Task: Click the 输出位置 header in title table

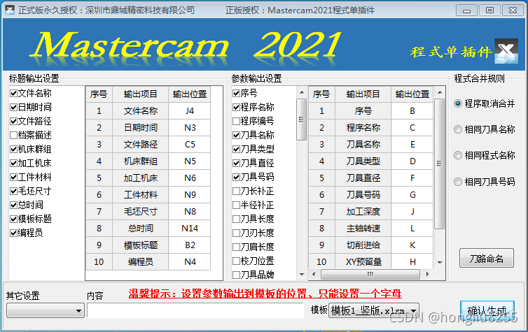Action: tap(190, 94)
